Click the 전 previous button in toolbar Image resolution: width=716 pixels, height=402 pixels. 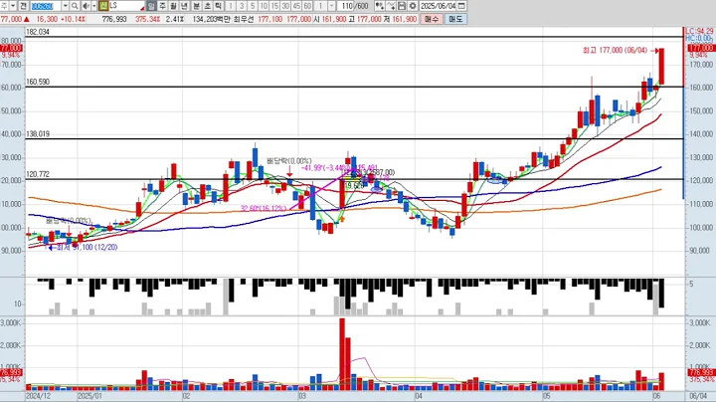(23, 6)
